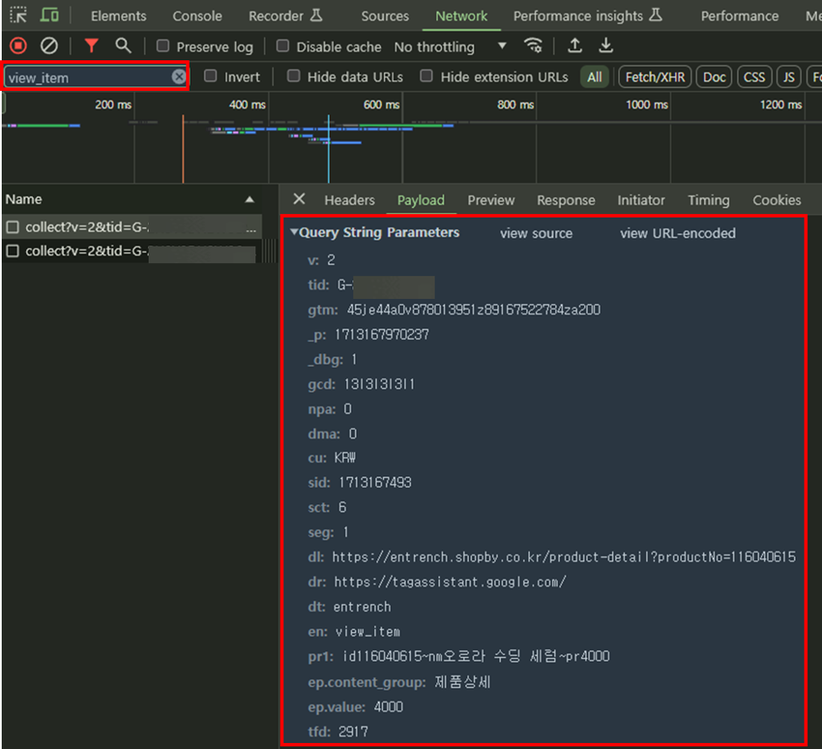Filter by JS requests

(789, 77)
